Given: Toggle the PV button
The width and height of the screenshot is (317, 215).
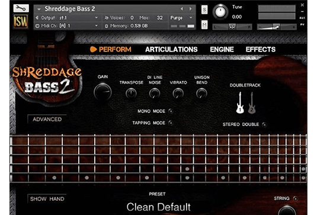Looking at the screenshot, I should [302, 24].
